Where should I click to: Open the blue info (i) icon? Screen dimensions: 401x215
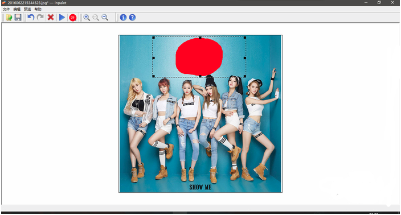(x=123, y=18)
